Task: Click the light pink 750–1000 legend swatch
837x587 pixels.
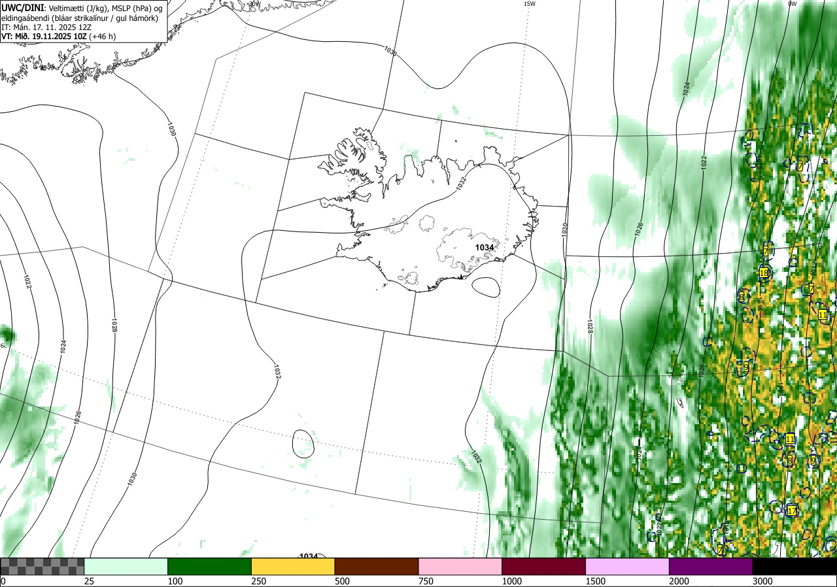Action: coord(460,566)
